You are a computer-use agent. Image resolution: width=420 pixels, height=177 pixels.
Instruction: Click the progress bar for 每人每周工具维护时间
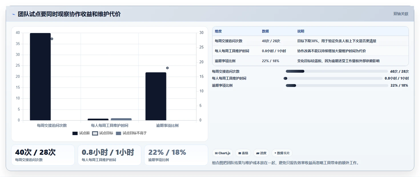tap(333, 78)
